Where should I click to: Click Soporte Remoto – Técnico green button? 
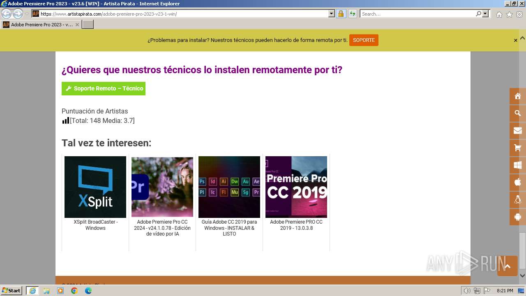104,88
